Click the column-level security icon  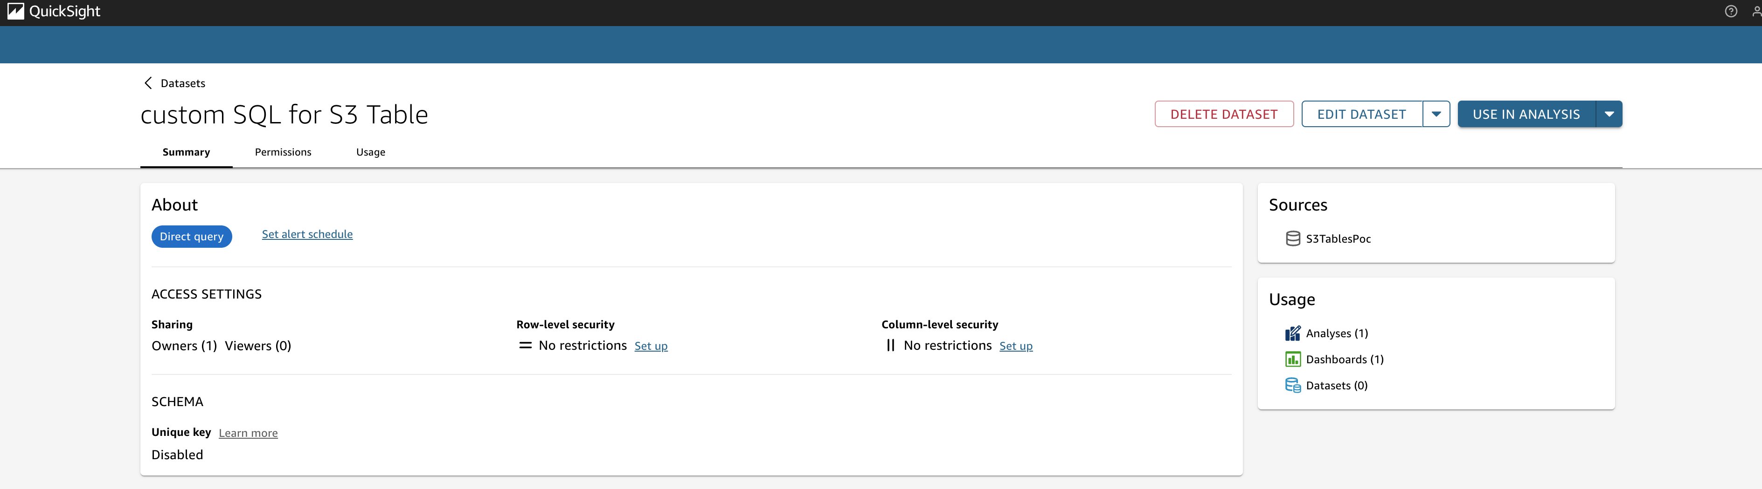click(x=890, y=346)
